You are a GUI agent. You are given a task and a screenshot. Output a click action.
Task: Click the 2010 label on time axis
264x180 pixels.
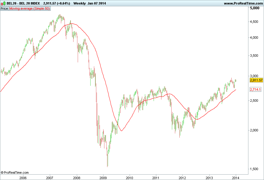pyautogui.click(x=130, y=178)
